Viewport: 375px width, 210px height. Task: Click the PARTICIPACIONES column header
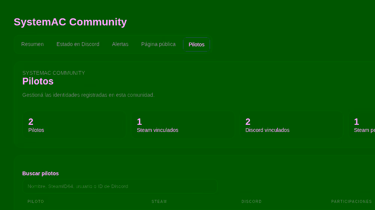(x=351, y=202)
